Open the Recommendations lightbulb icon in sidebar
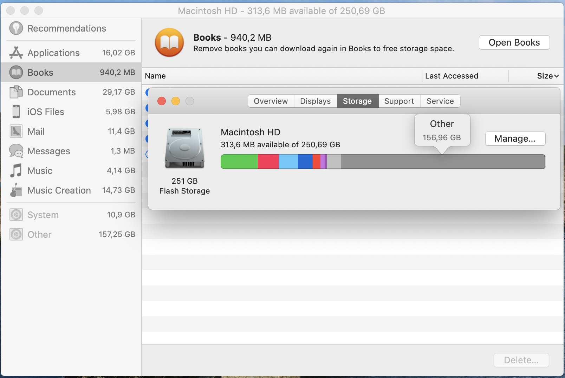This screenshot has width=565, height=378. tap(16, 28)
